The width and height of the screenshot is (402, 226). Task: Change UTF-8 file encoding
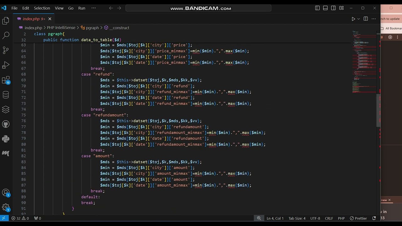(x=315, y=218)
